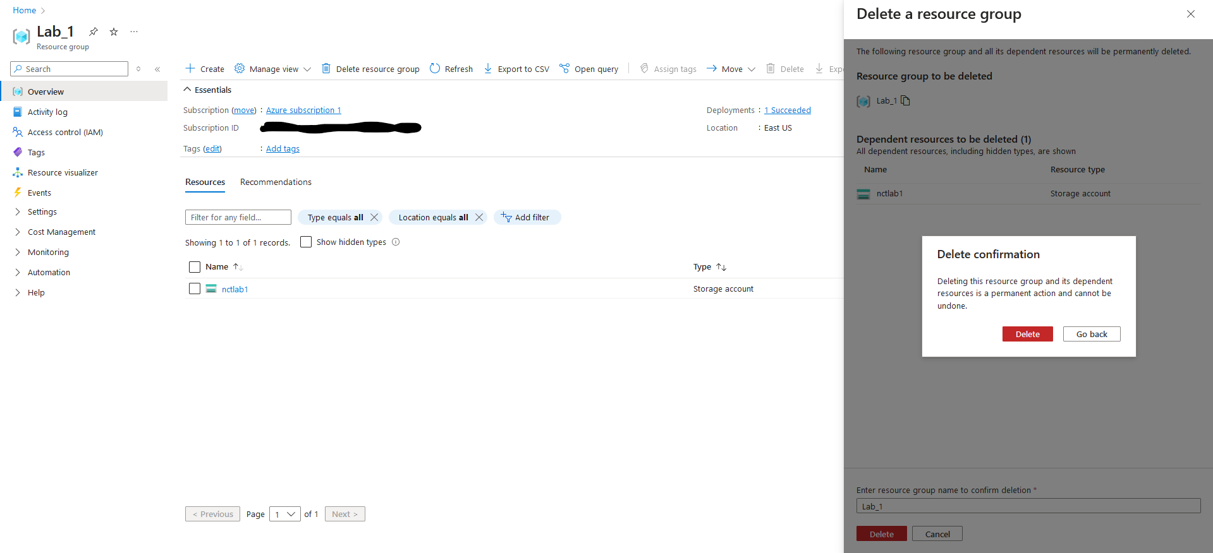Confirm deletion with red Delete in dialog
The image size is (1213, 553).
tap(1028, 334)
